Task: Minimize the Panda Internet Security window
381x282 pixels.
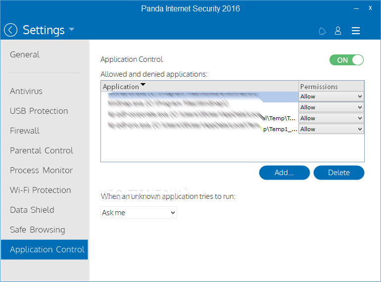Action: (x=356, y=8)
